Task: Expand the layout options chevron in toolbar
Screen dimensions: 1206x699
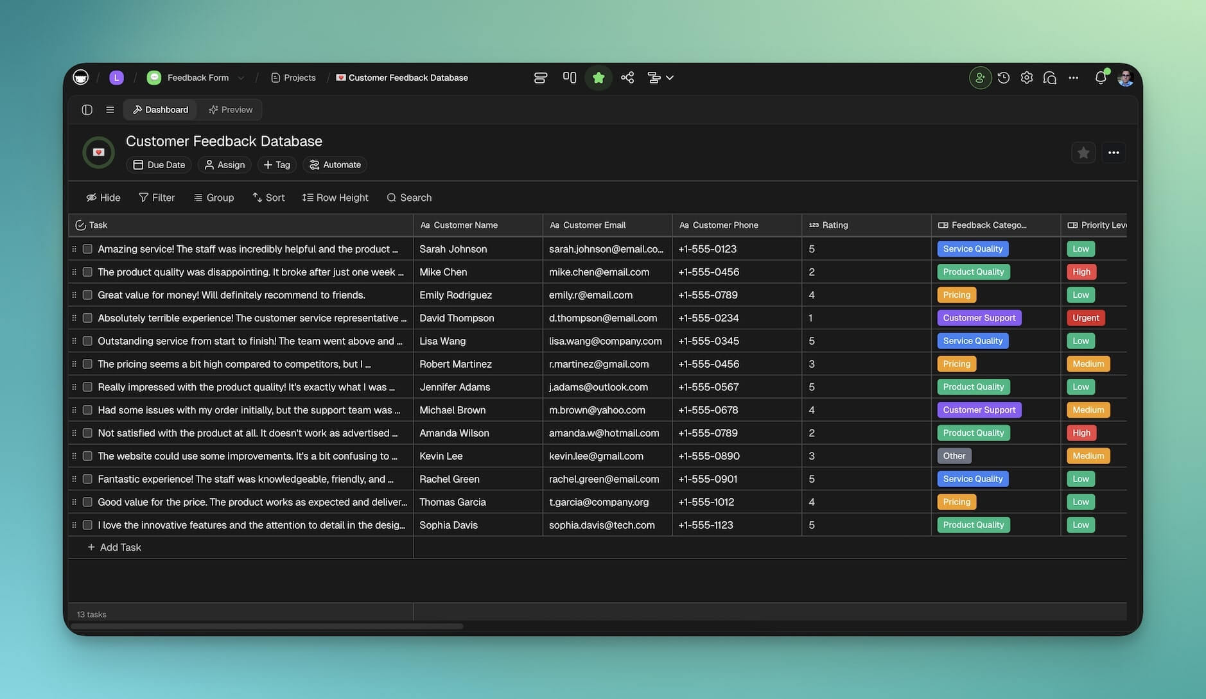Action: [670, 78]
